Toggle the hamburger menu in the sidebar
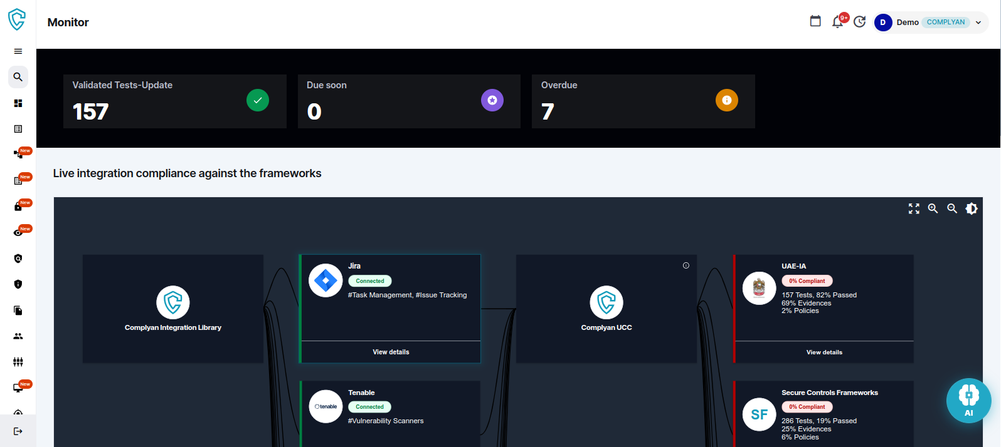The height and width of the screenshot is (447, 1001). click(x=18, y=51)
